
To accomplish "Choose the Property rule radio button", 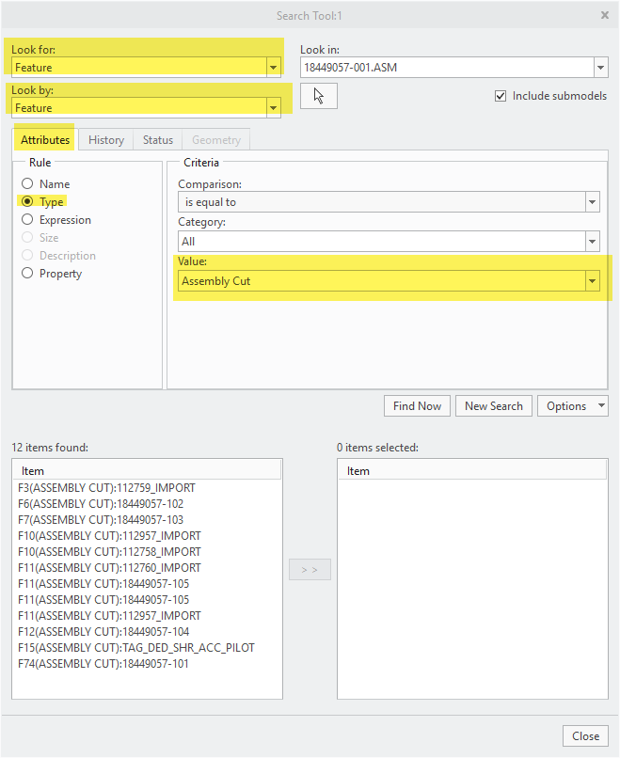I will click(x=27, y=274).
